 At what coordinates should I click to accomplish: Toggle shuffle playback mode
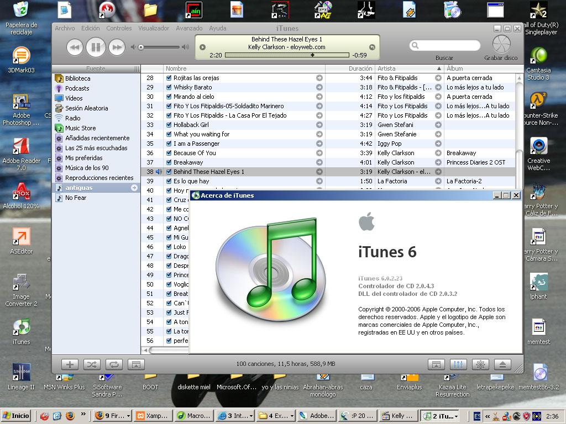click(x=91, y=364)
